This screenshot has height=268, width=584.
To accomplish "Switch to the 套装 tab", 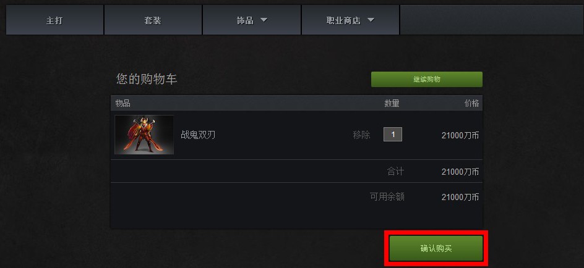I will (x=153, y=20).
